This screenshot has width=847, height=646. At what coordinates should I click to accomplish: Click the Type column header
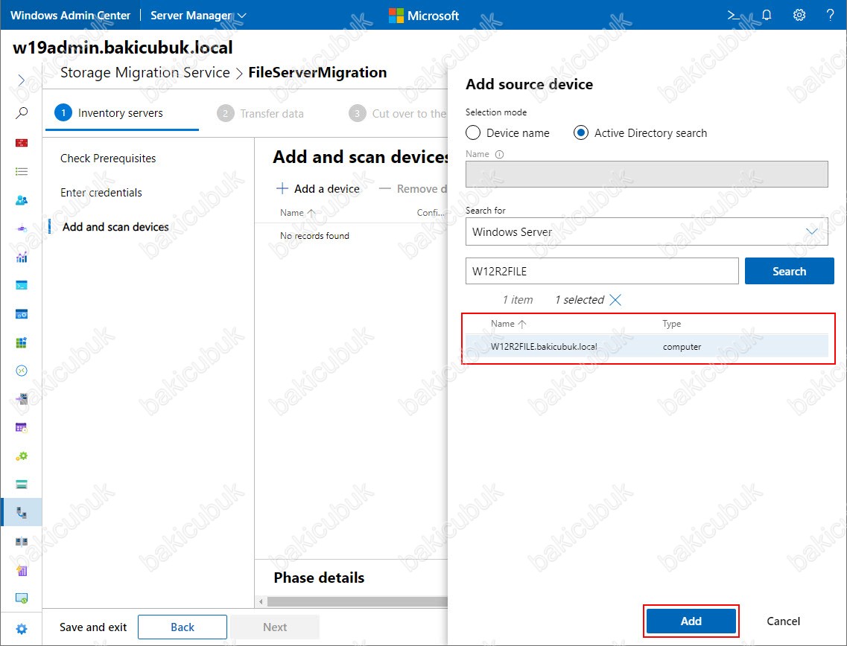pyautogui.click(x=671, y=324)
